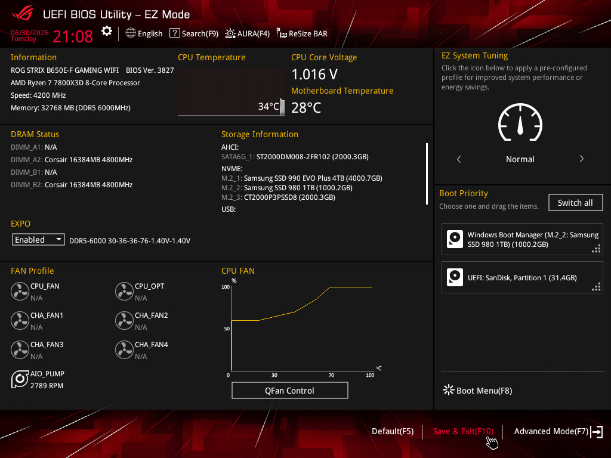Screen dimensions: 611x458
Task: Click the Advanced Mode exit arrow icon
Action: pyautogui.click(x=597, y=432)
